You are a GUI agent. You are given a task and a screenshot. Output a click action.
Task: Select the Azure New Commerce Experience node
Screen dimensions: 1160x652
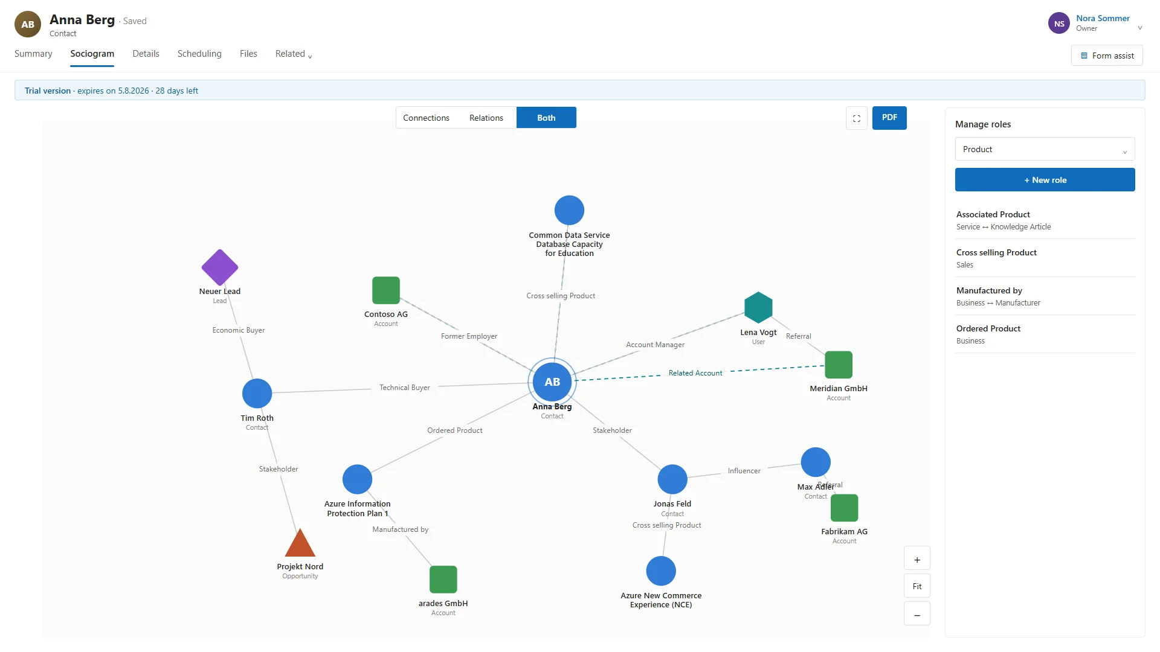pyautogui.click(x=661, y=570)
